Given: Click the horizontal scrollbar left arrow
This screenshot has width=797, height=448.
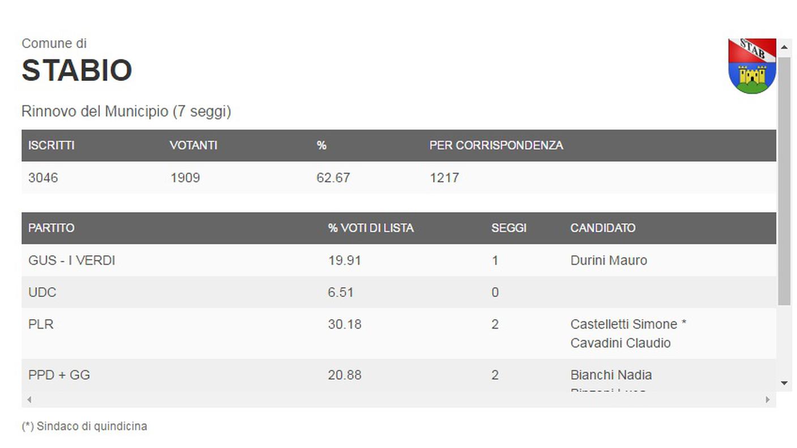Looking at the screenshot, I should tap(29, 399).
